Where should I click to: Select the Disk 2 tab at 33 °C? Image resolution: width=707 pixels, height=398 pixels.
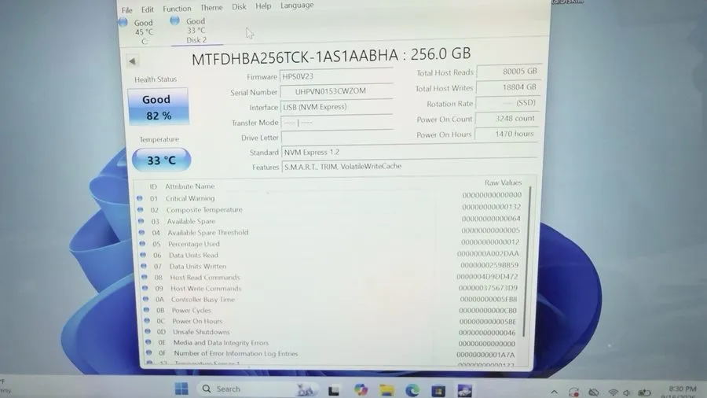pos(195,30)
